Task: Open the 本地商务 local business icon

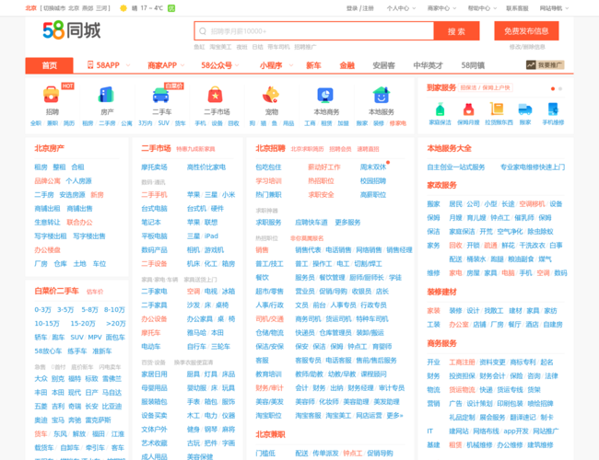Action: pos(325,95)
